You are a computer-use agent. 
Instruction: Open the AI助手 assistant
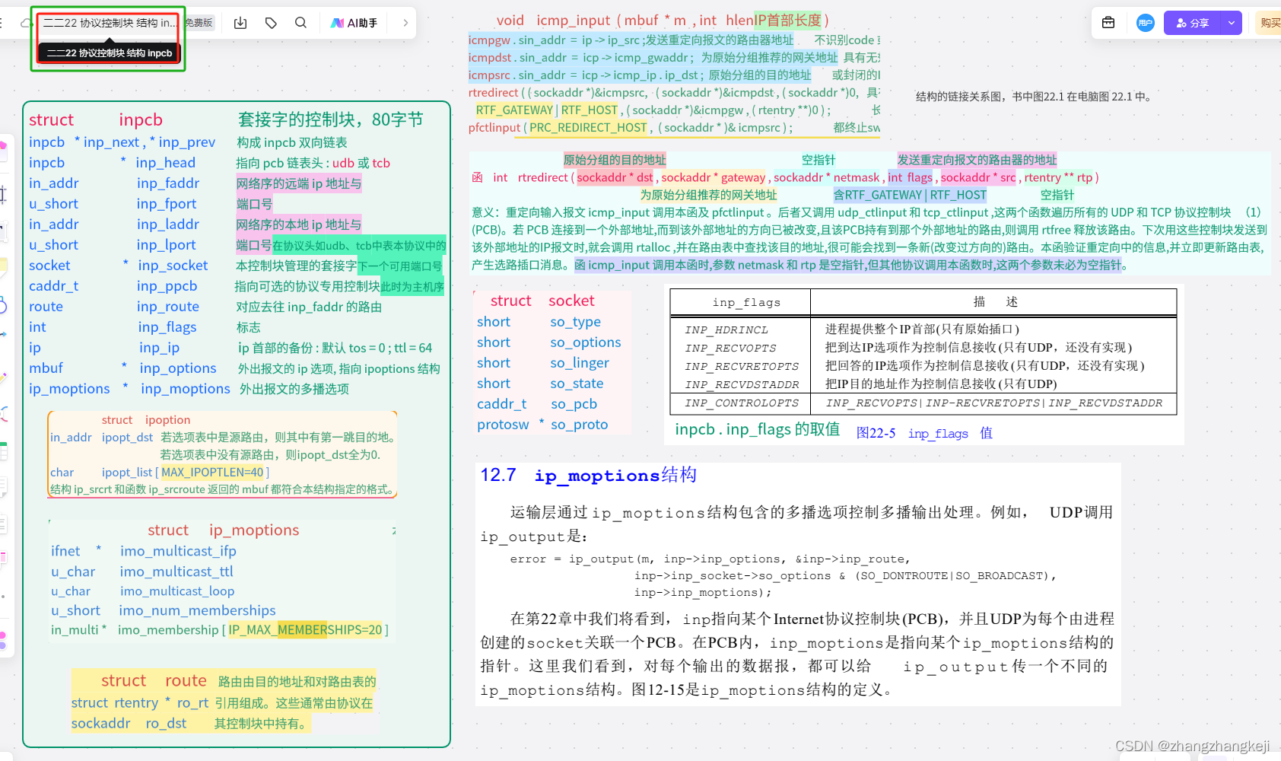[x=354, y=23]
